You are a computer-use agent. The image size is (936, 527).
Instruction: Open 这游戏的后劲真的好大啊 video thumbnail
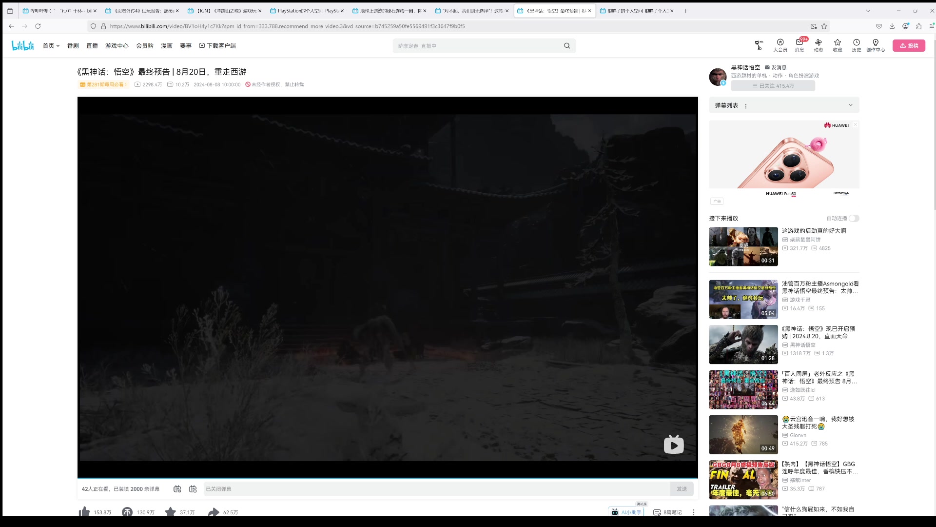(743, 246)
